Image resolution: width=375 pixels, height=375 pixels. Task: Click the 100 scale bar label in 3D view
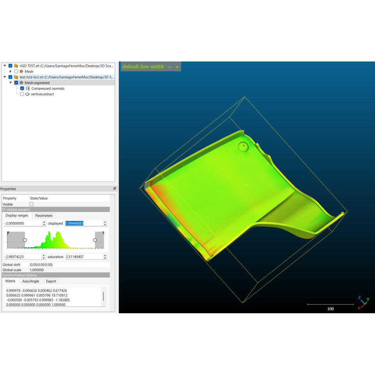click(330, 309)
